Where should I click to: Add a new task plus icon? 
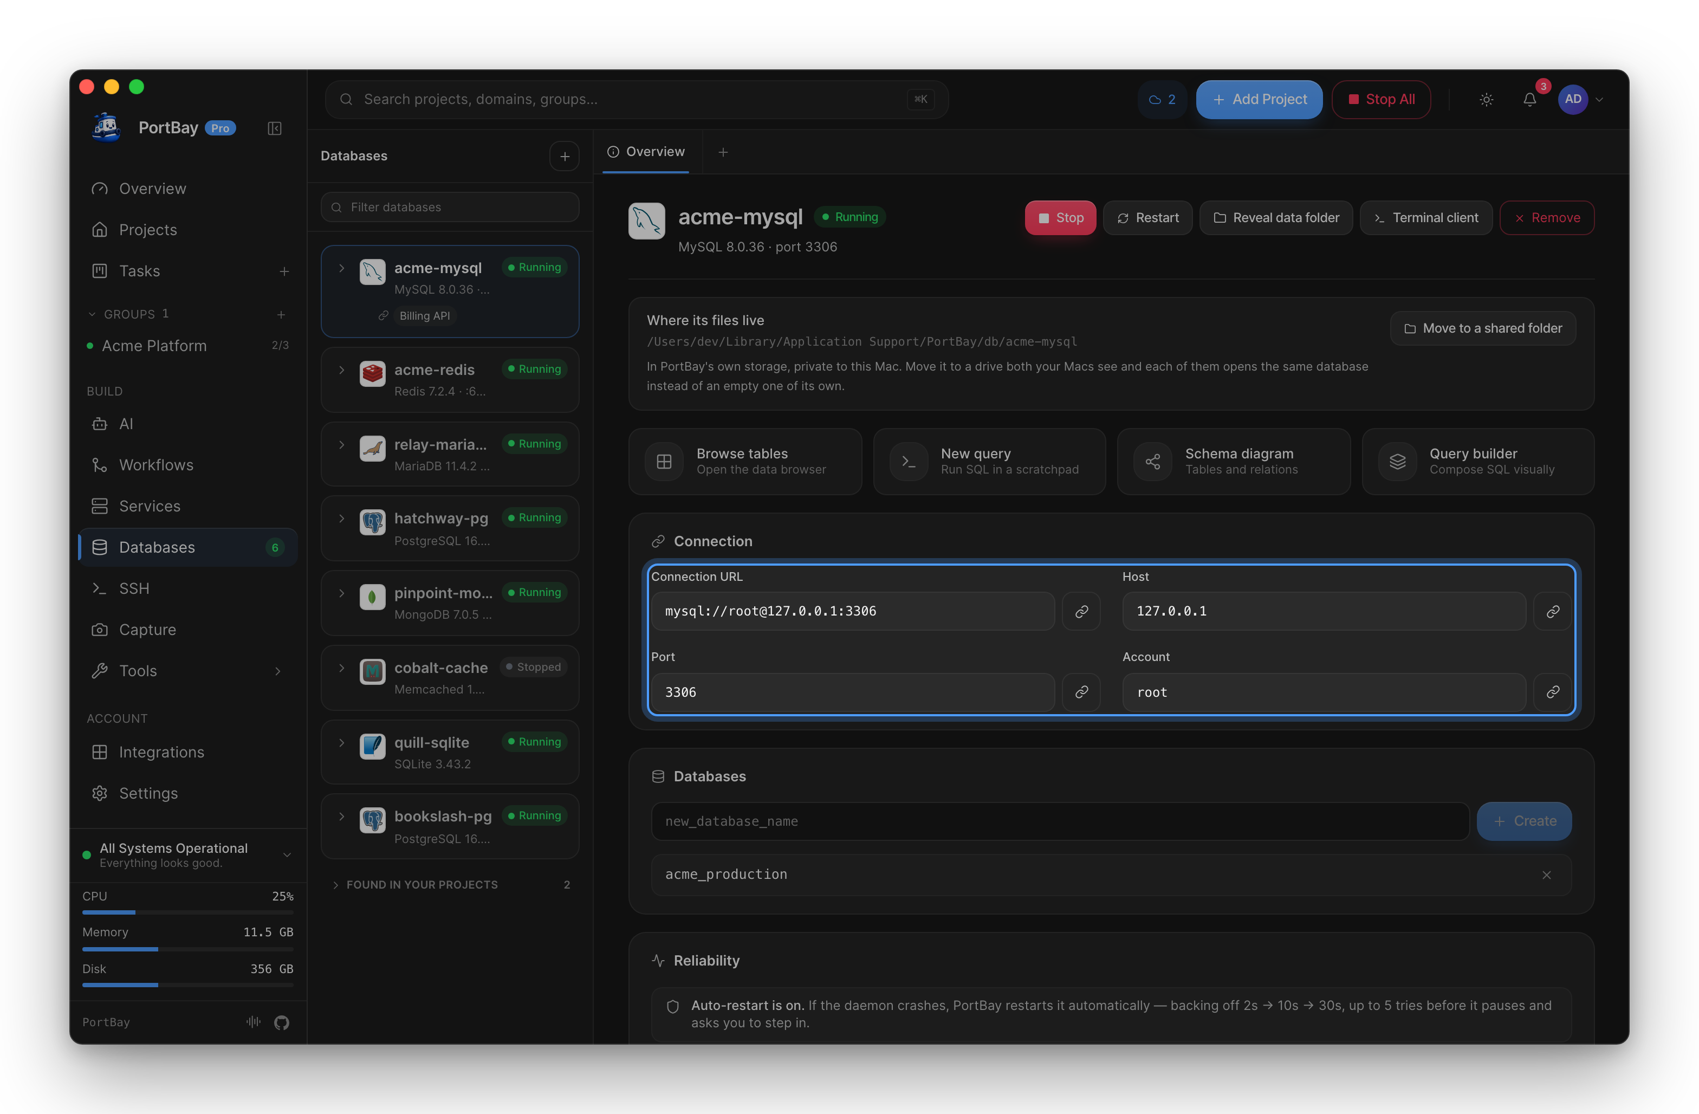[284, 271]
